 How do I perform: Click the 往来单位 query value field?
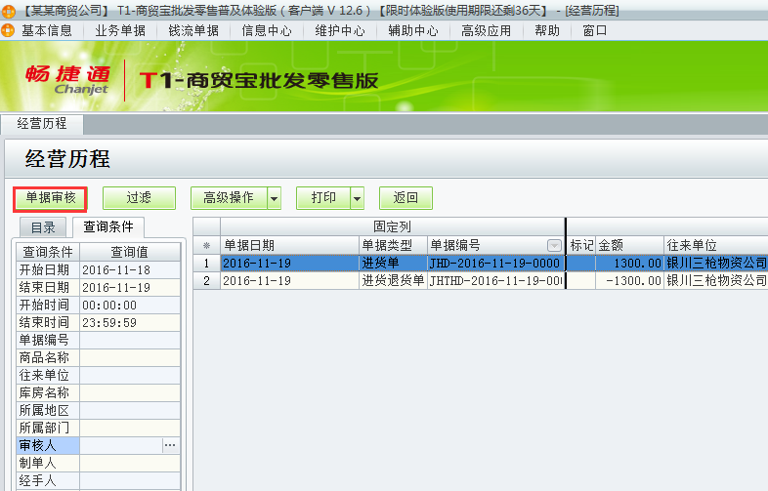pos(130,376)
